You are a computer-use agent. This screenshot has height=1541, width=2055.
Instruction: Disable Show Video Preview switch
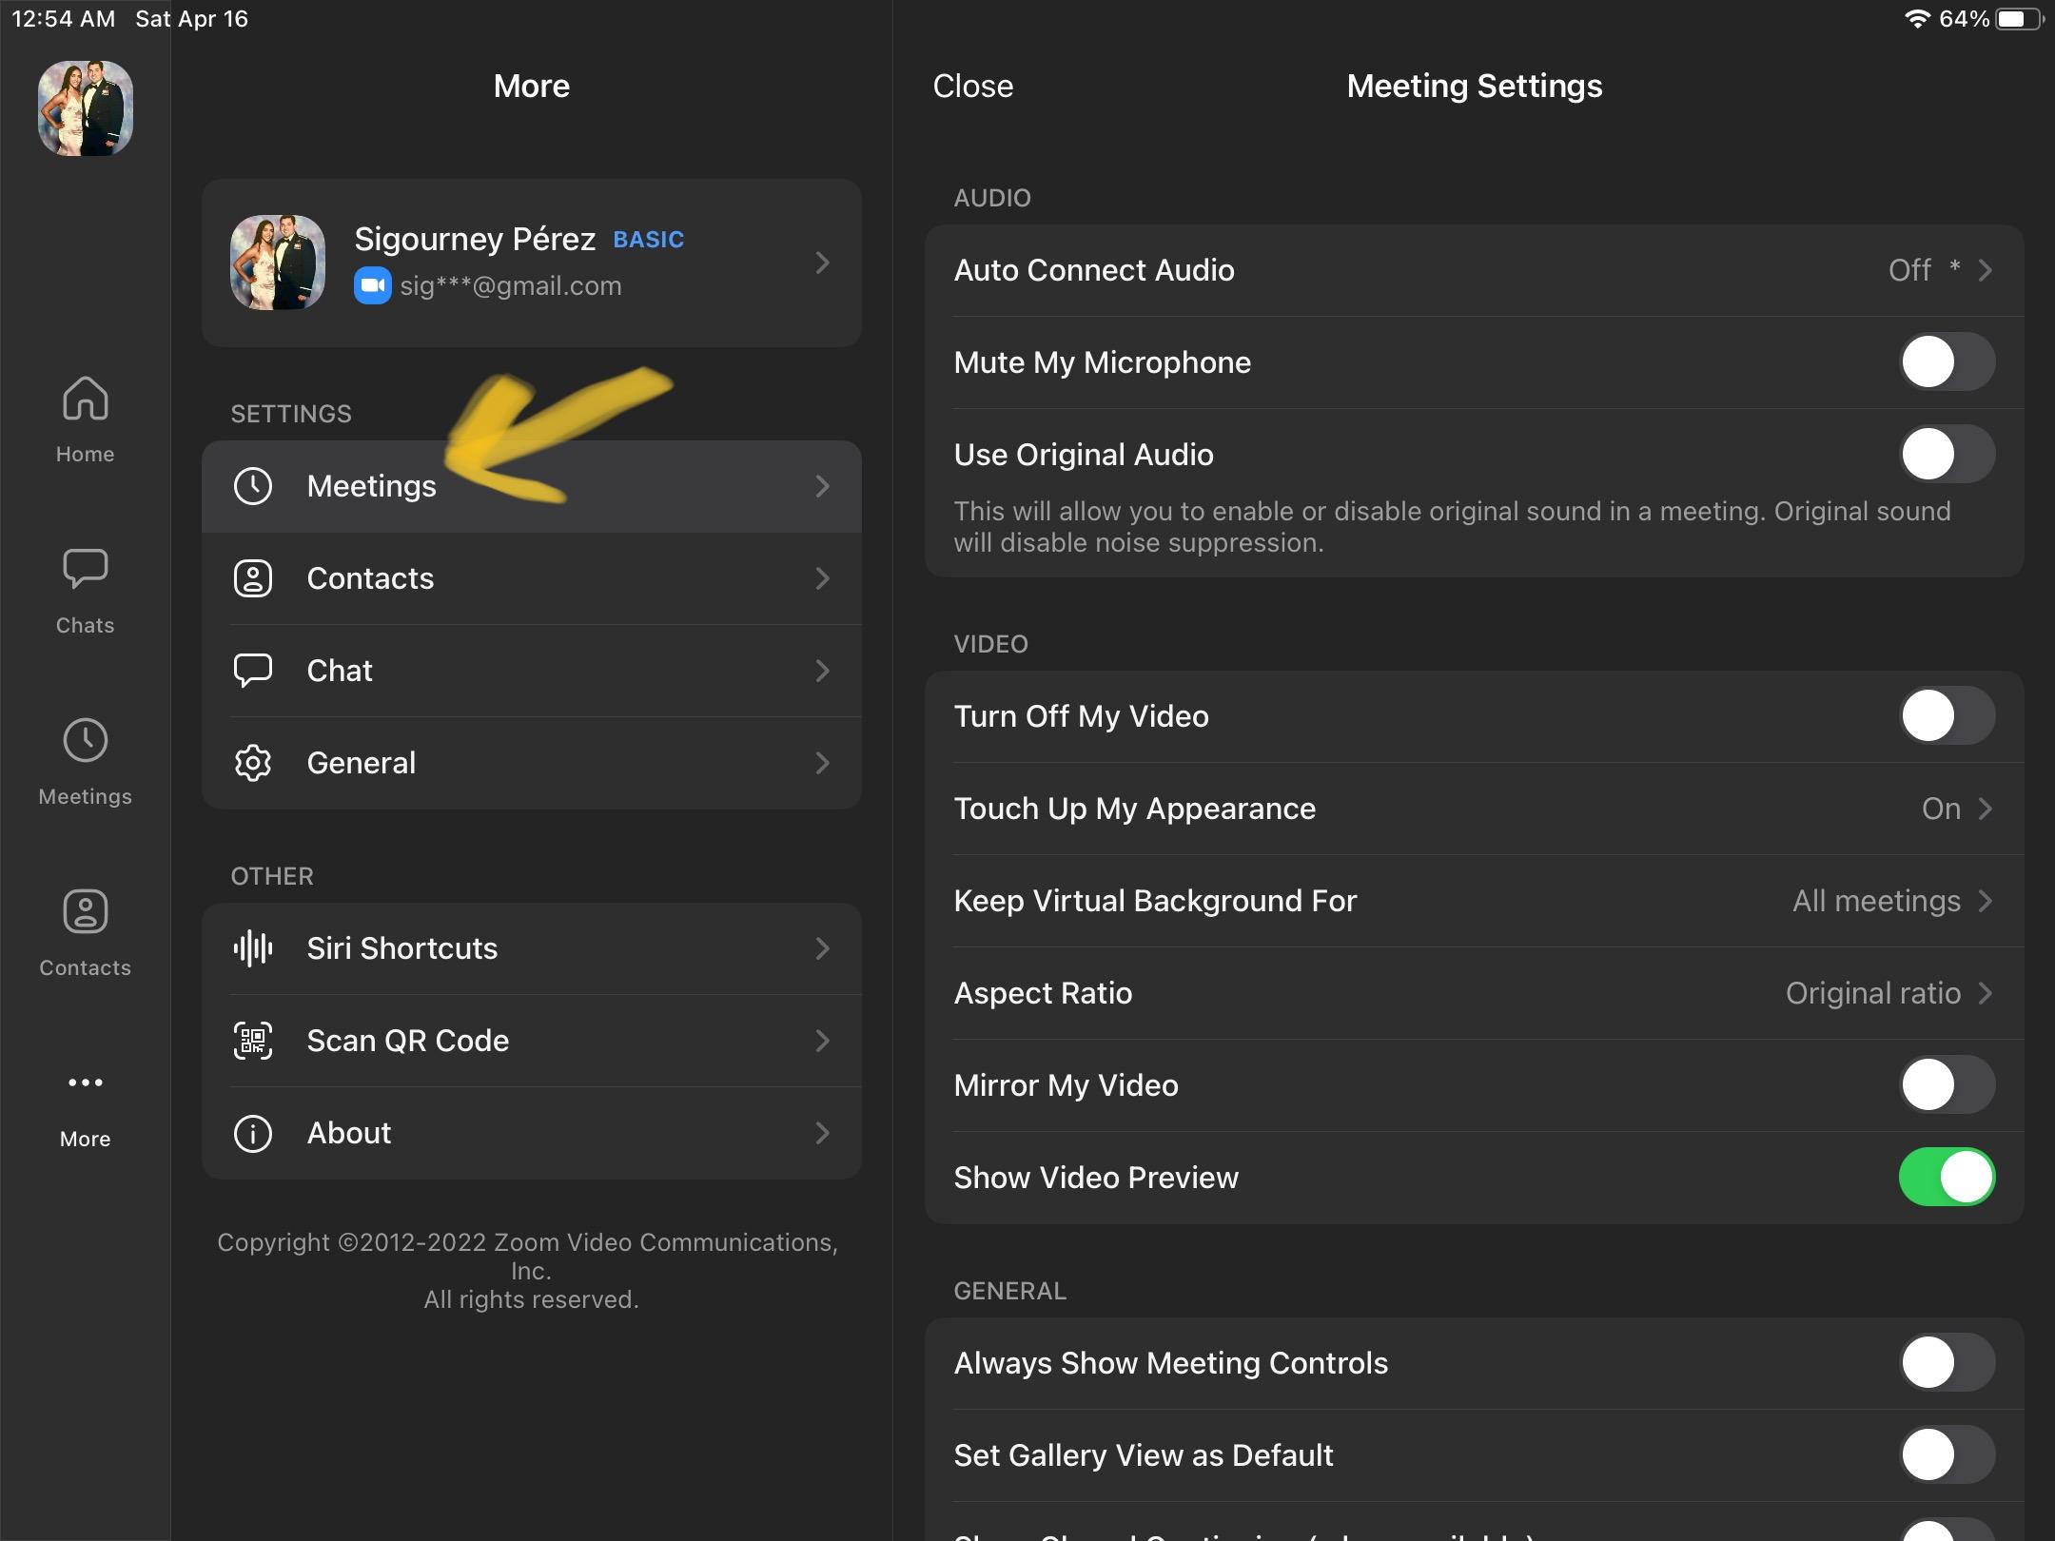click(x=1946, y=1178)
